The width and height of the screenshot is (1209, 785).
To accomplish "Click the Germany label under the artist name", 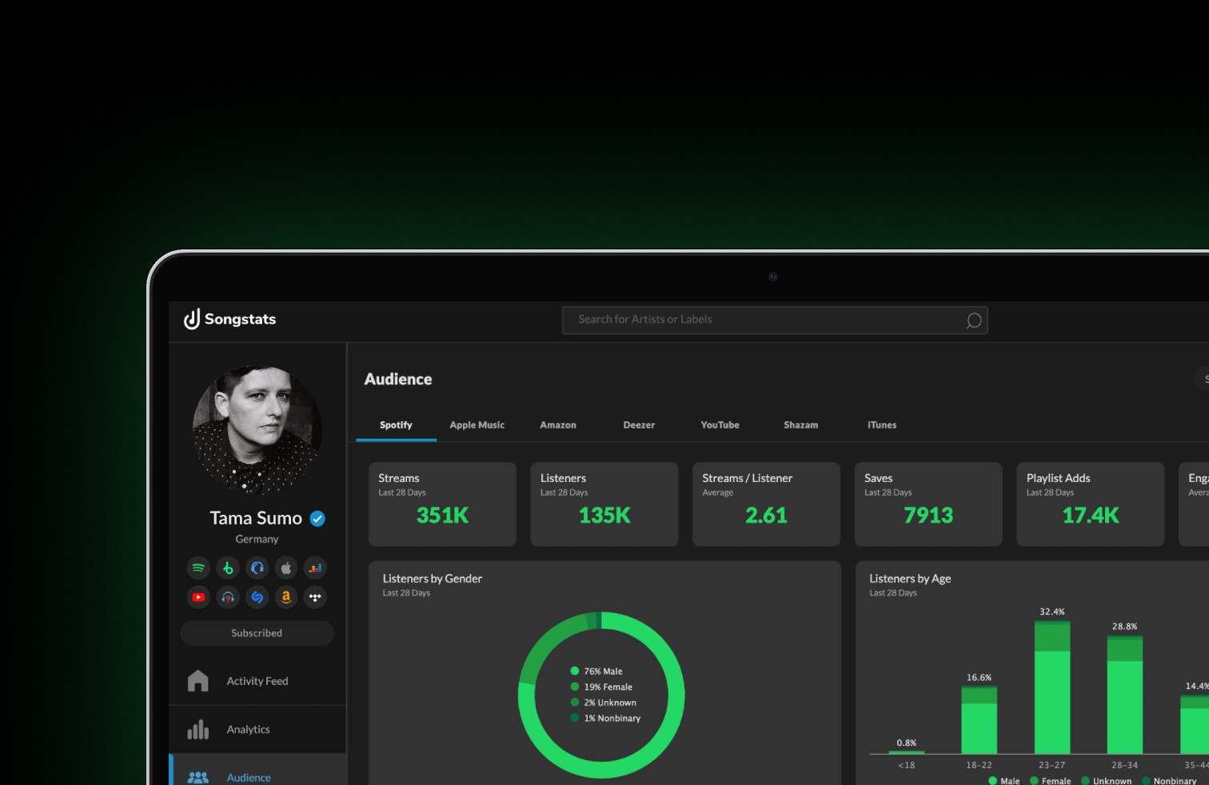I will (257, 540).
